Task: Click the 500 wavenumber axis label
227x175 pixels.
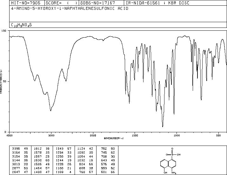Action: [x=219, y=135]
